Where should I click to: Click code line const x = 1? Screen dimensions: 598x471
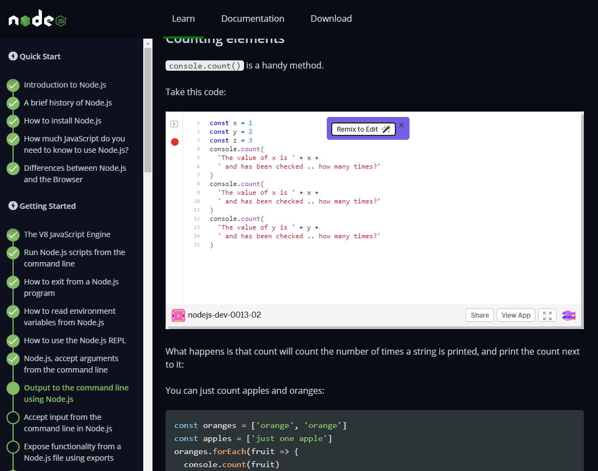coord(231,123)
